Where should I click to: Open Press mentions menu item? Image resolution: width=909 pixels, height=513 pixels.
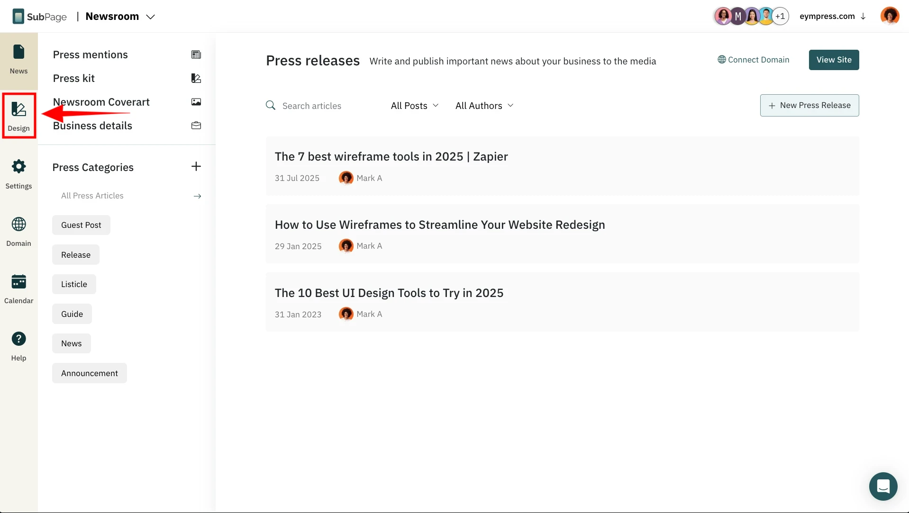[91, 54]
